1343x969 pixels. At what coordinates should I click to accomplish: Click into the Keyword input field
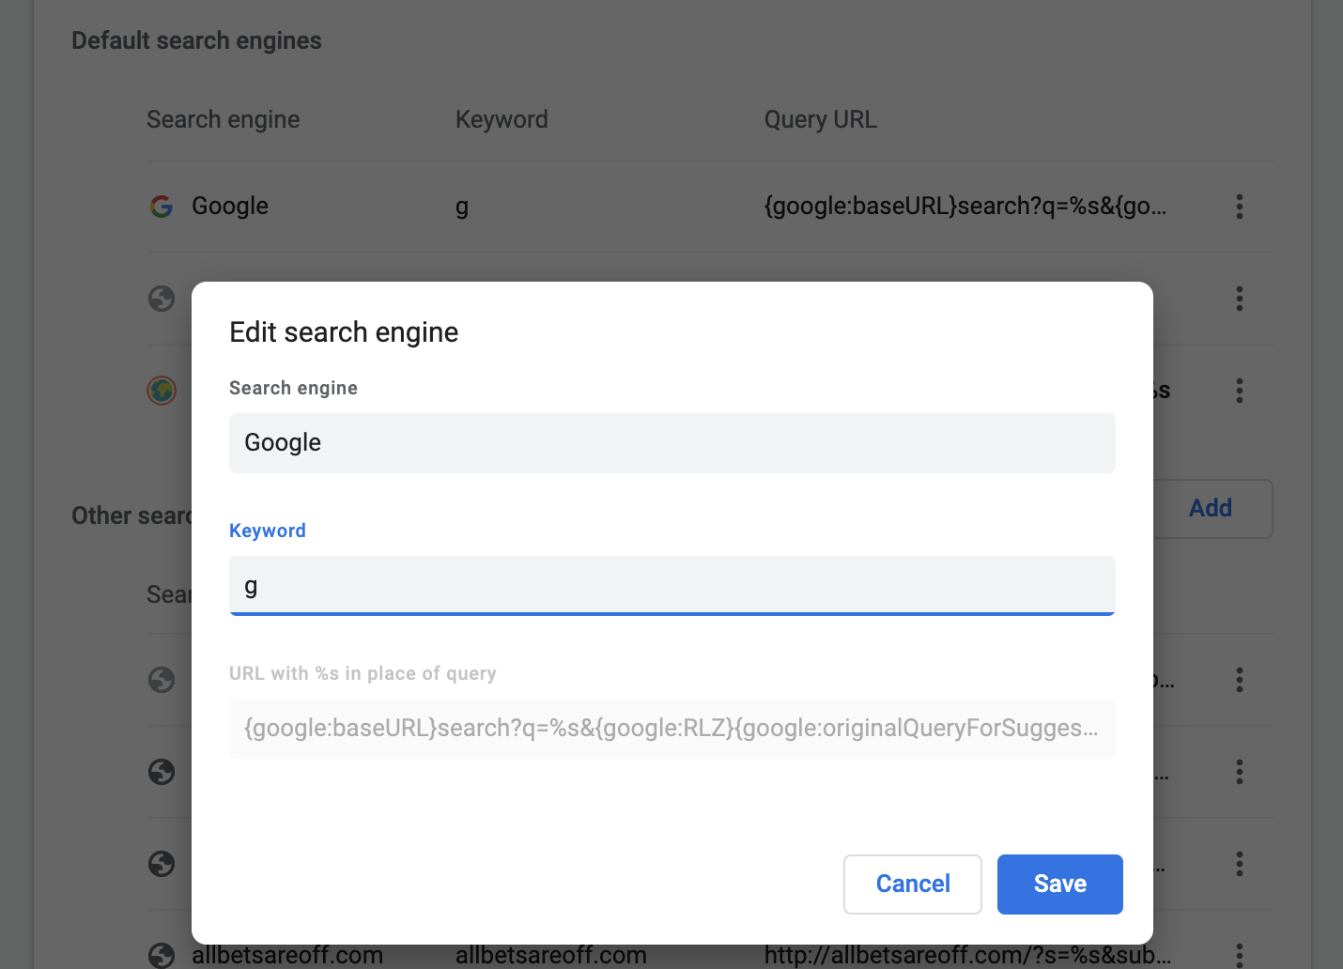(x=671, y=586)
